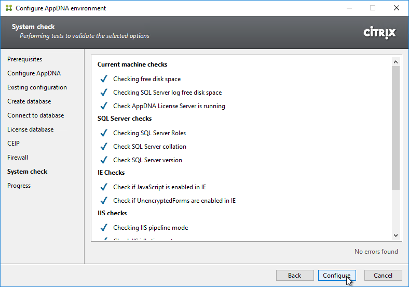Screen dimensions: 409x287
Task: Click checkmark for SQL Server log disk space
Action: pyautogui.click(x=104, y=92)
